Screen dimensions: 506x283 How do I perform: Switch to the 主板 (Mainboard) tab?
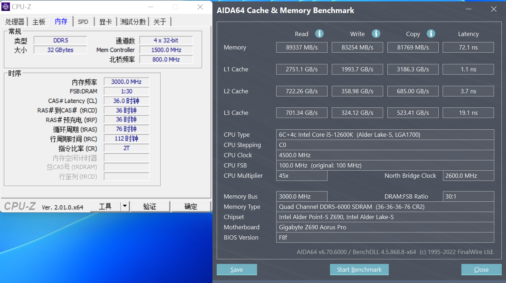pos(38,21)
